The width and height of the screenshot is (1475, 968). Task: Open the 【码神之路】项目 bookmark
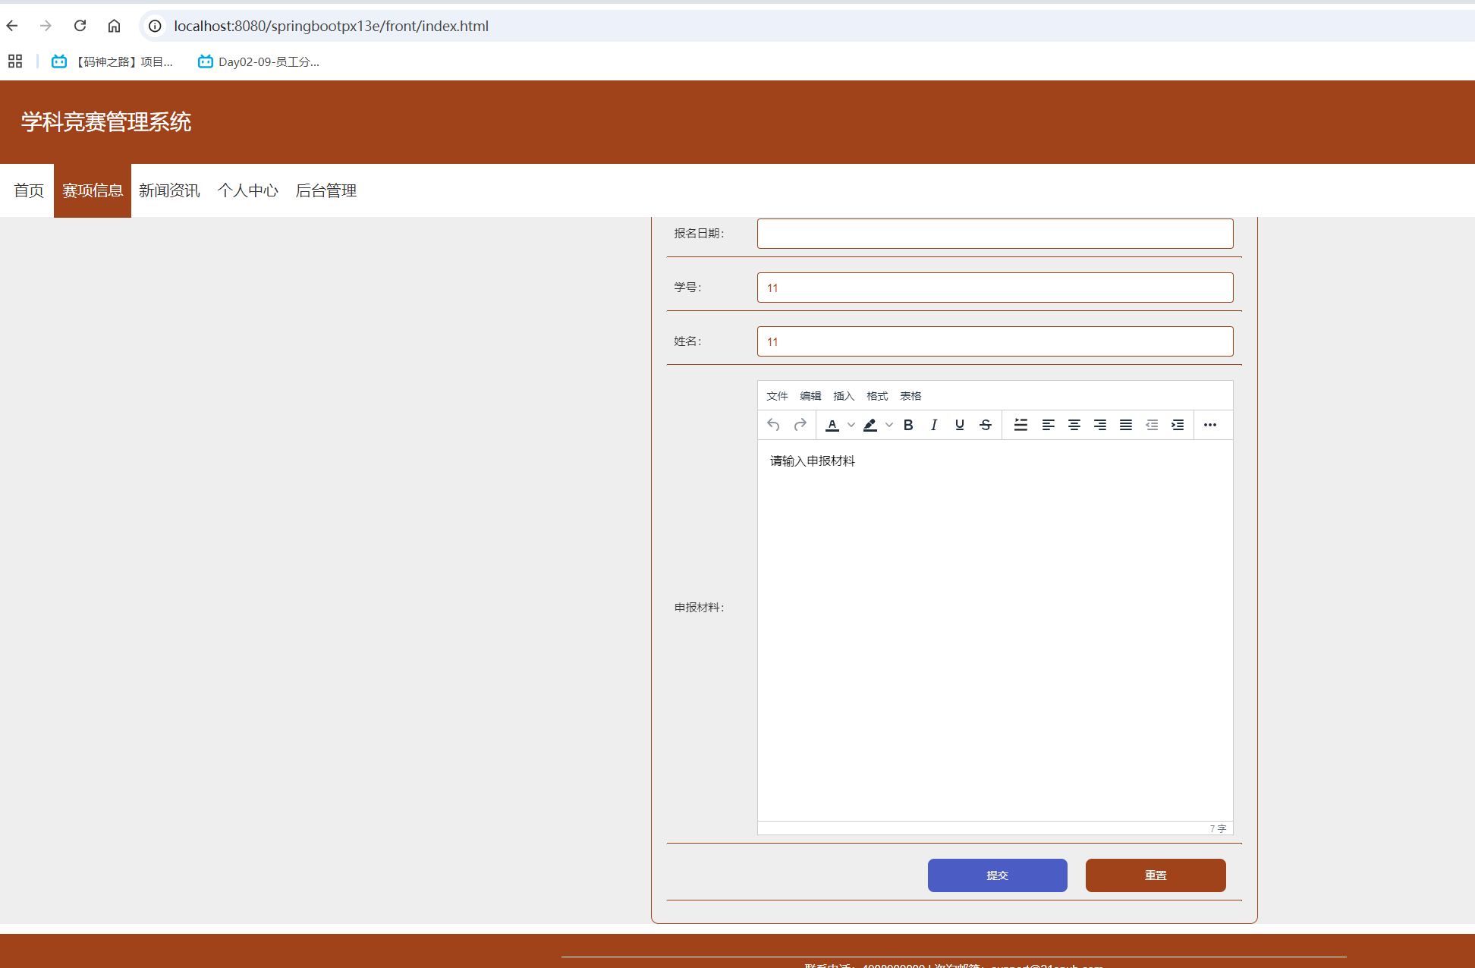(112, 61)
